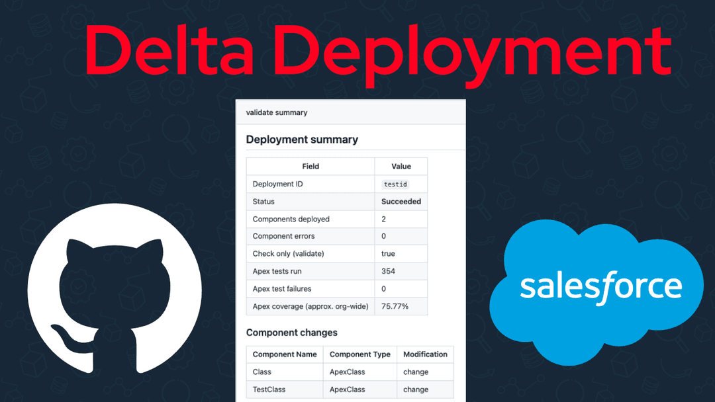Click the 'Field' column header
715x402 pixels.
[x=310, y=166]
